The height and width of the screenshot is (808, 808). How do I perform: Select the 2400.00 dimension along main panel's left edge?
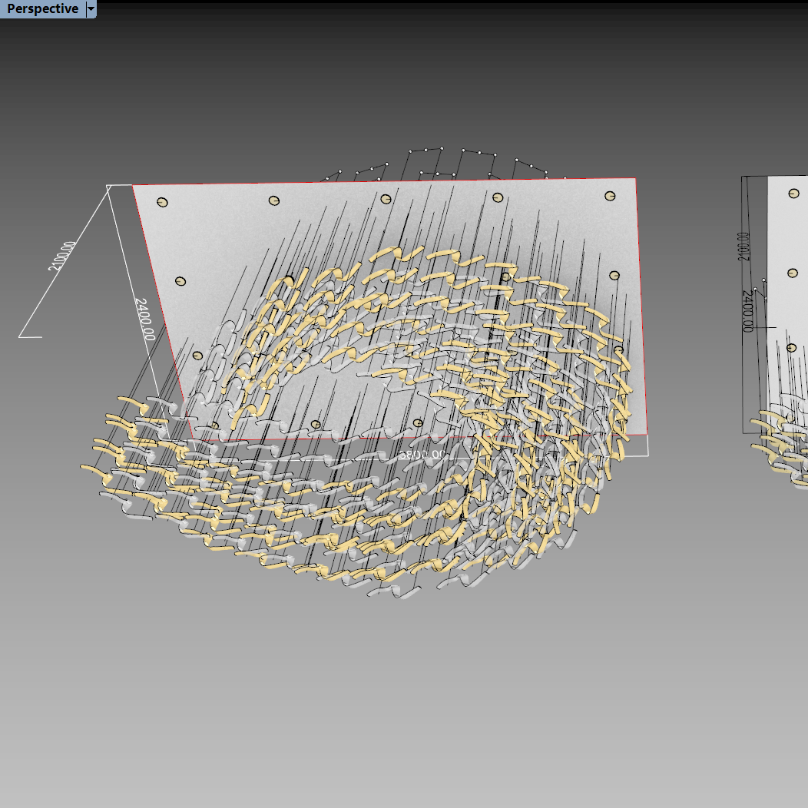[144, 318]
